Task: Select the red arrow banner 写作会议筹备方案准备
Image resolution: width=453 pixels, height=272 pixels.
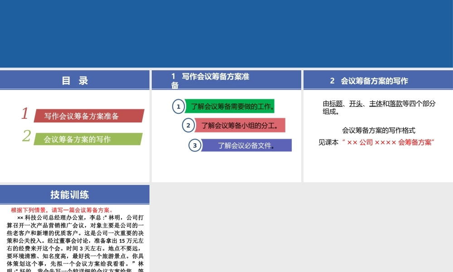Action: [x=82, y=116]
